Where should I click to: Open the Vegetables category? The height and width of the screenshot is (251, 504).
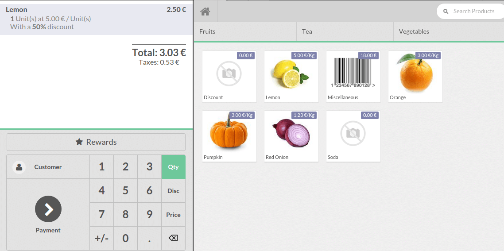click(x=448, y=32)
